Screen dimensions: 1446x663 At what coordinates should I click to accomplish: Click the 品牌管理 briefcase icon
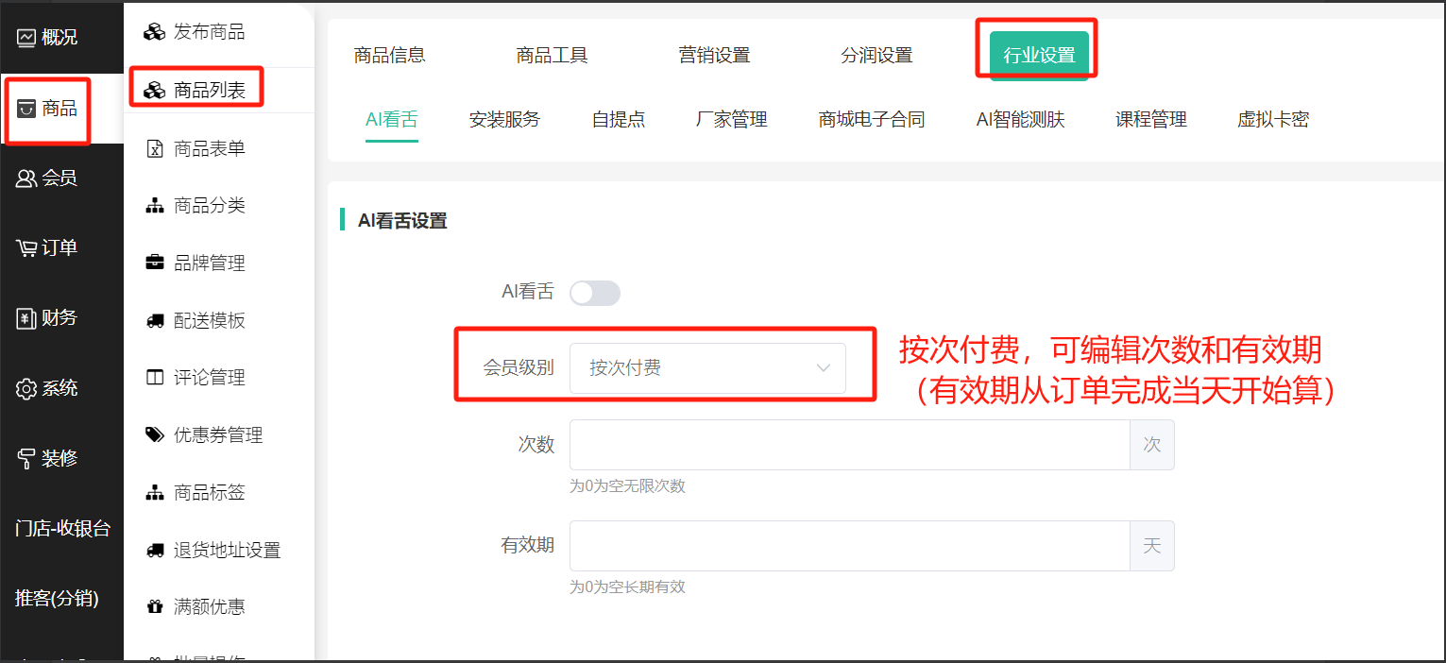154,263
